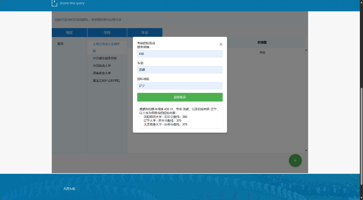
Task: Pick 中共湖北省委党校 in the school list
Action: tap(105, 58)
